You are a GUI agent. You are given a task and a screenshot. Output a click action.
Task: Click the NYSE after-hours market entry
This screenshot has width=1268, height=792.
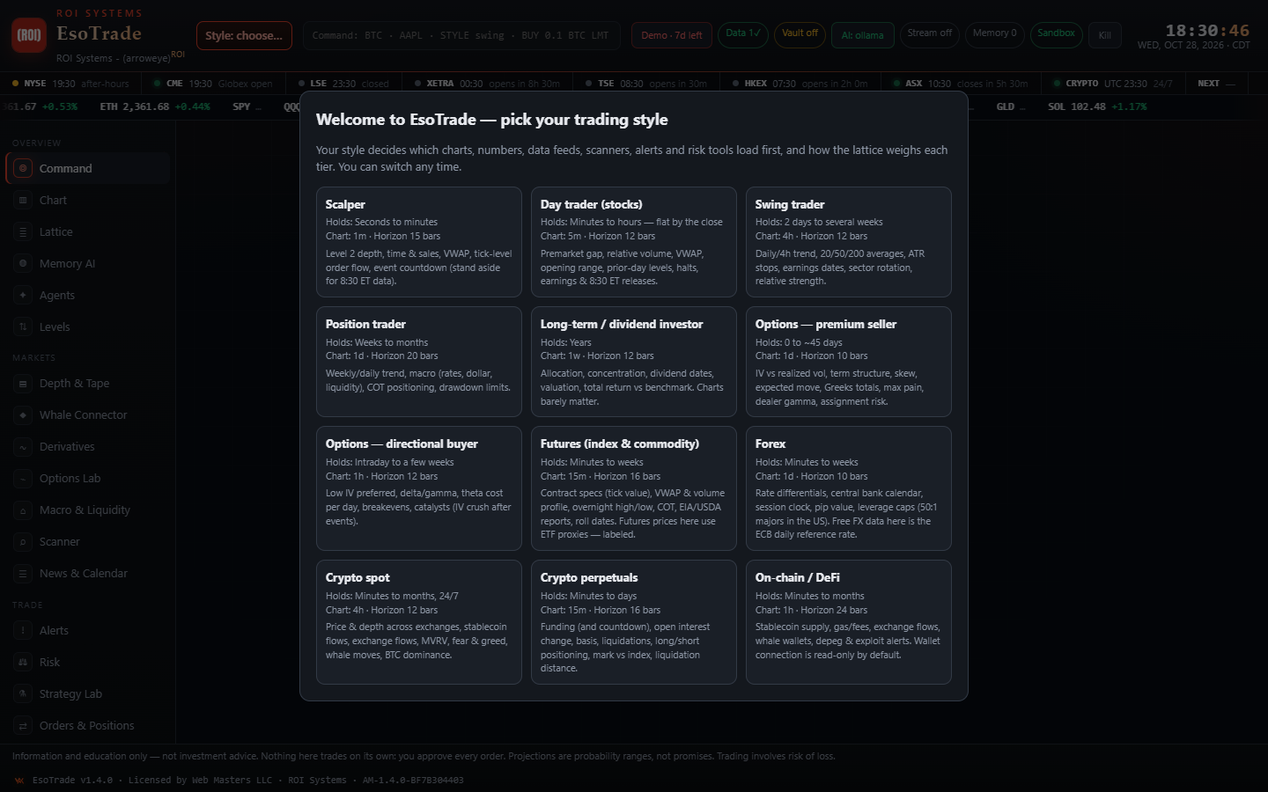[x=70, y=84]
